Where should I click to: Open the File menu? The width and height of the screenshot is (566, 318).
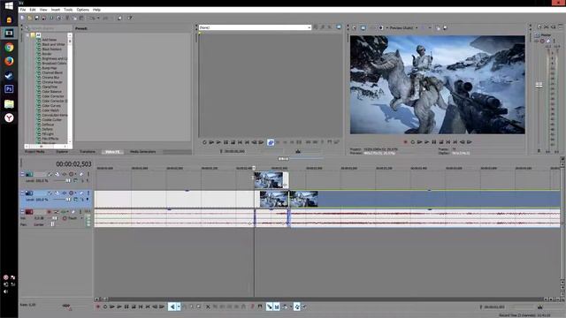pyautogui.click(x=23, y=10)
